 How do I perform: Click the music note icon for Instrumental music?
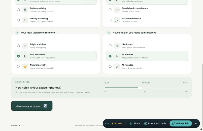point(117,20)
